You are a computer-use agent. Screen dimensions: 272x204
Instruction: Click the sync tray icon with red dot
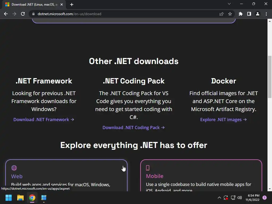(x=226, y=198)
